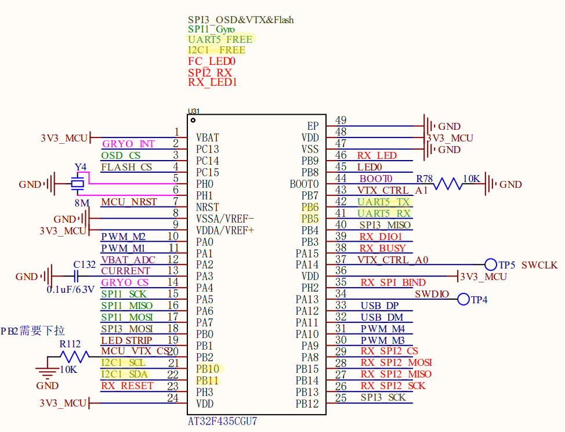Viewport: 565px width, 432px height.
Task: Click the highlighted UART5_TX net label
Action: pos(384,202)
